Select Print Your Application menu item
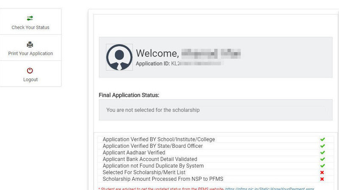Image resolution: width=339 pixels, height=190 pixels. (31, 48)
